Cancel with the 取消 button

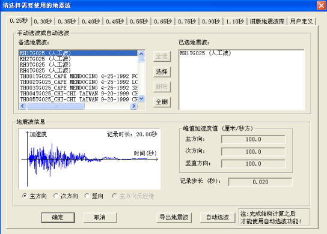pyautogui.click(x=100, y=217)
